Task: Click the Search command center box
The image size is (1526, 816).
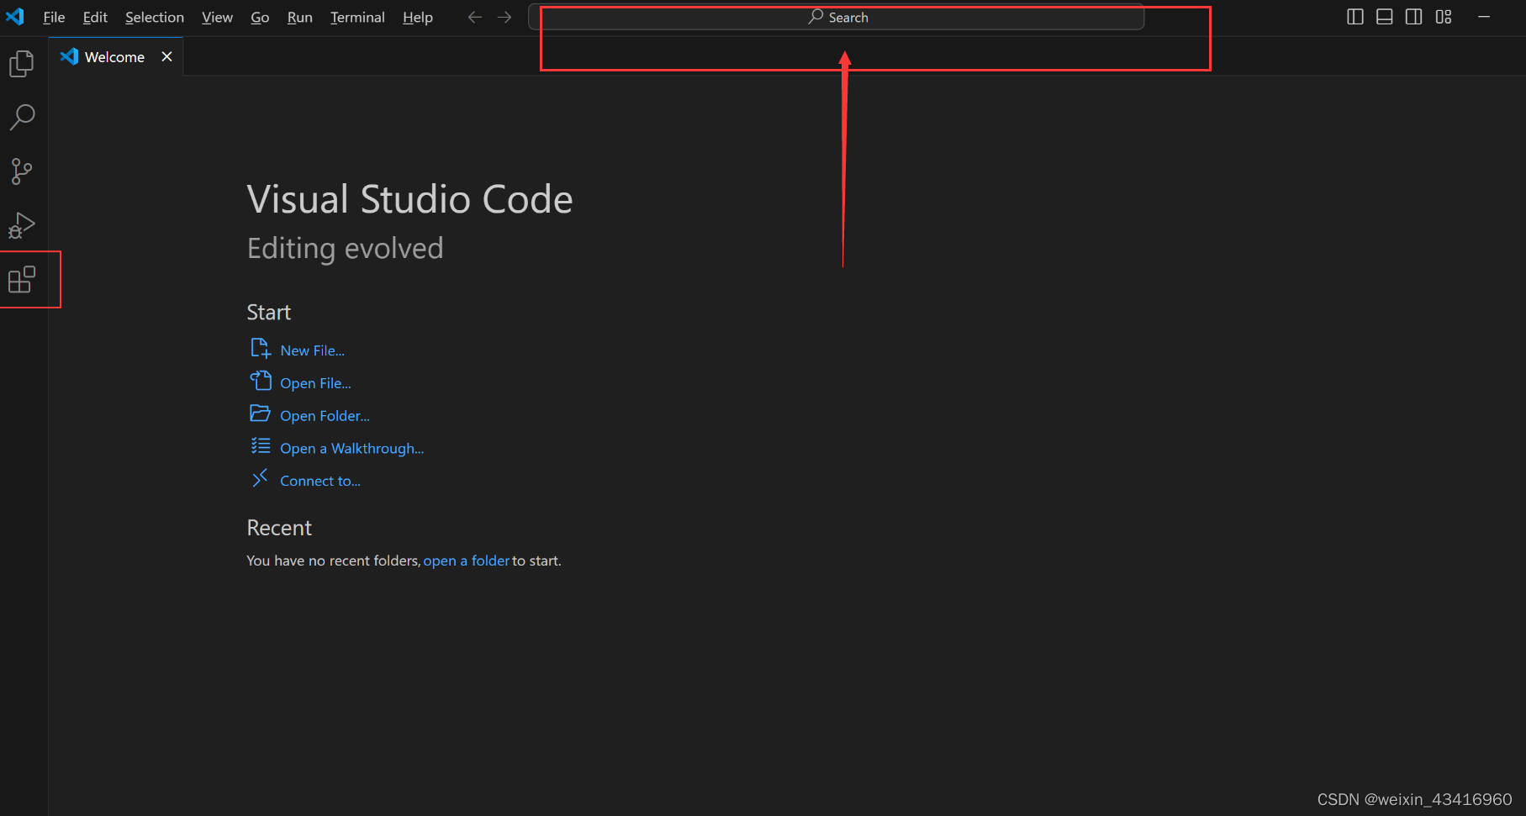Action: click(837, 17)
